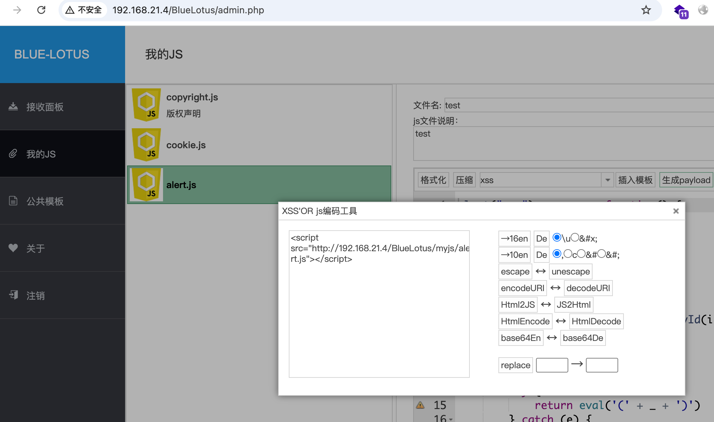714x422 pixels.
Task: Click 注销 to log out
Action: pyautogui.click(x=63, y=295)
